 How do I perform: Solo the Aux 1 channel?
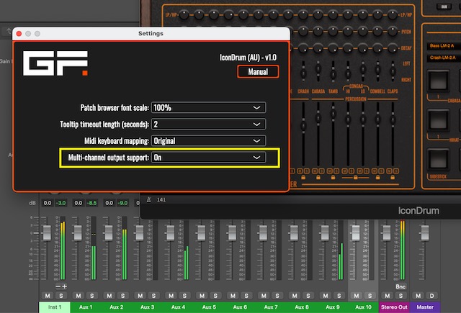91,296
